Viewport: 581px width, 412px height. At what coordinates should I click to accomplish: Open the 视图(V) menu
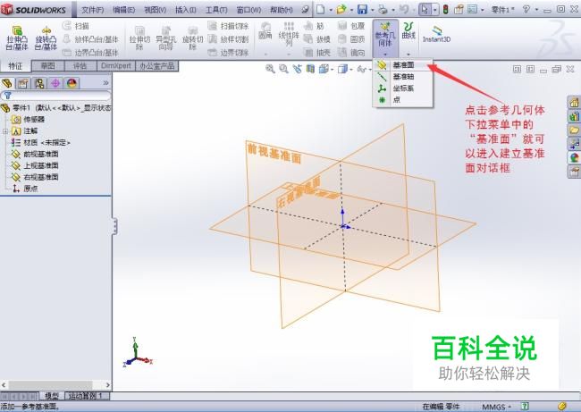click(156, 10)
